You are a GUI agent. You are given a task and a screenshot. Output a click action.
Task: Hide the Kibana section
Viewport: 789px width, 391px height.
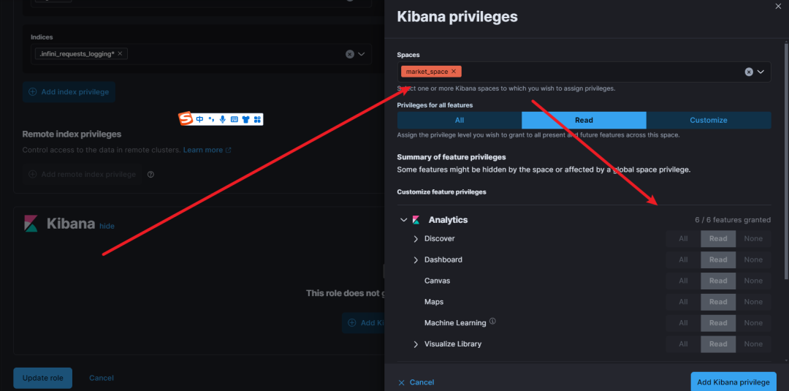click(x=107, y=226)
